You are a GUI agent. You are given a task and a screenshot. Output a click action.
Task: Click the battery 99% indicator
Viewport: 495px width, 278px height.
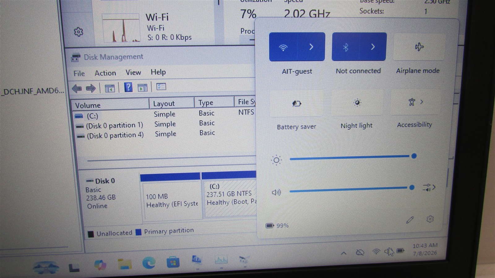(x=277, y=225)
